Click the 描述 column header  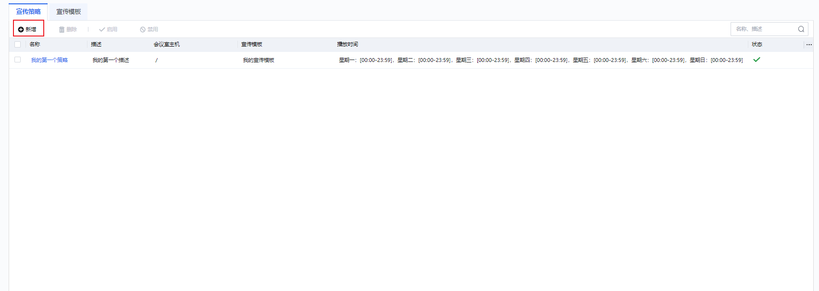click(96, 44)
